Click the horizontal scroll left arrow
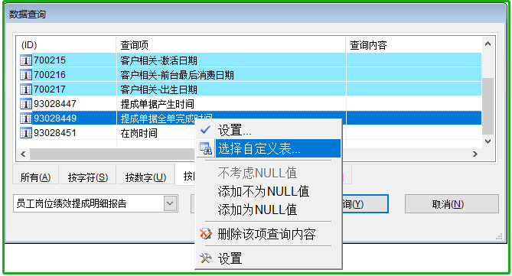Image resolution: width=512 pixels, height=276 pixels. click(23, 154)
